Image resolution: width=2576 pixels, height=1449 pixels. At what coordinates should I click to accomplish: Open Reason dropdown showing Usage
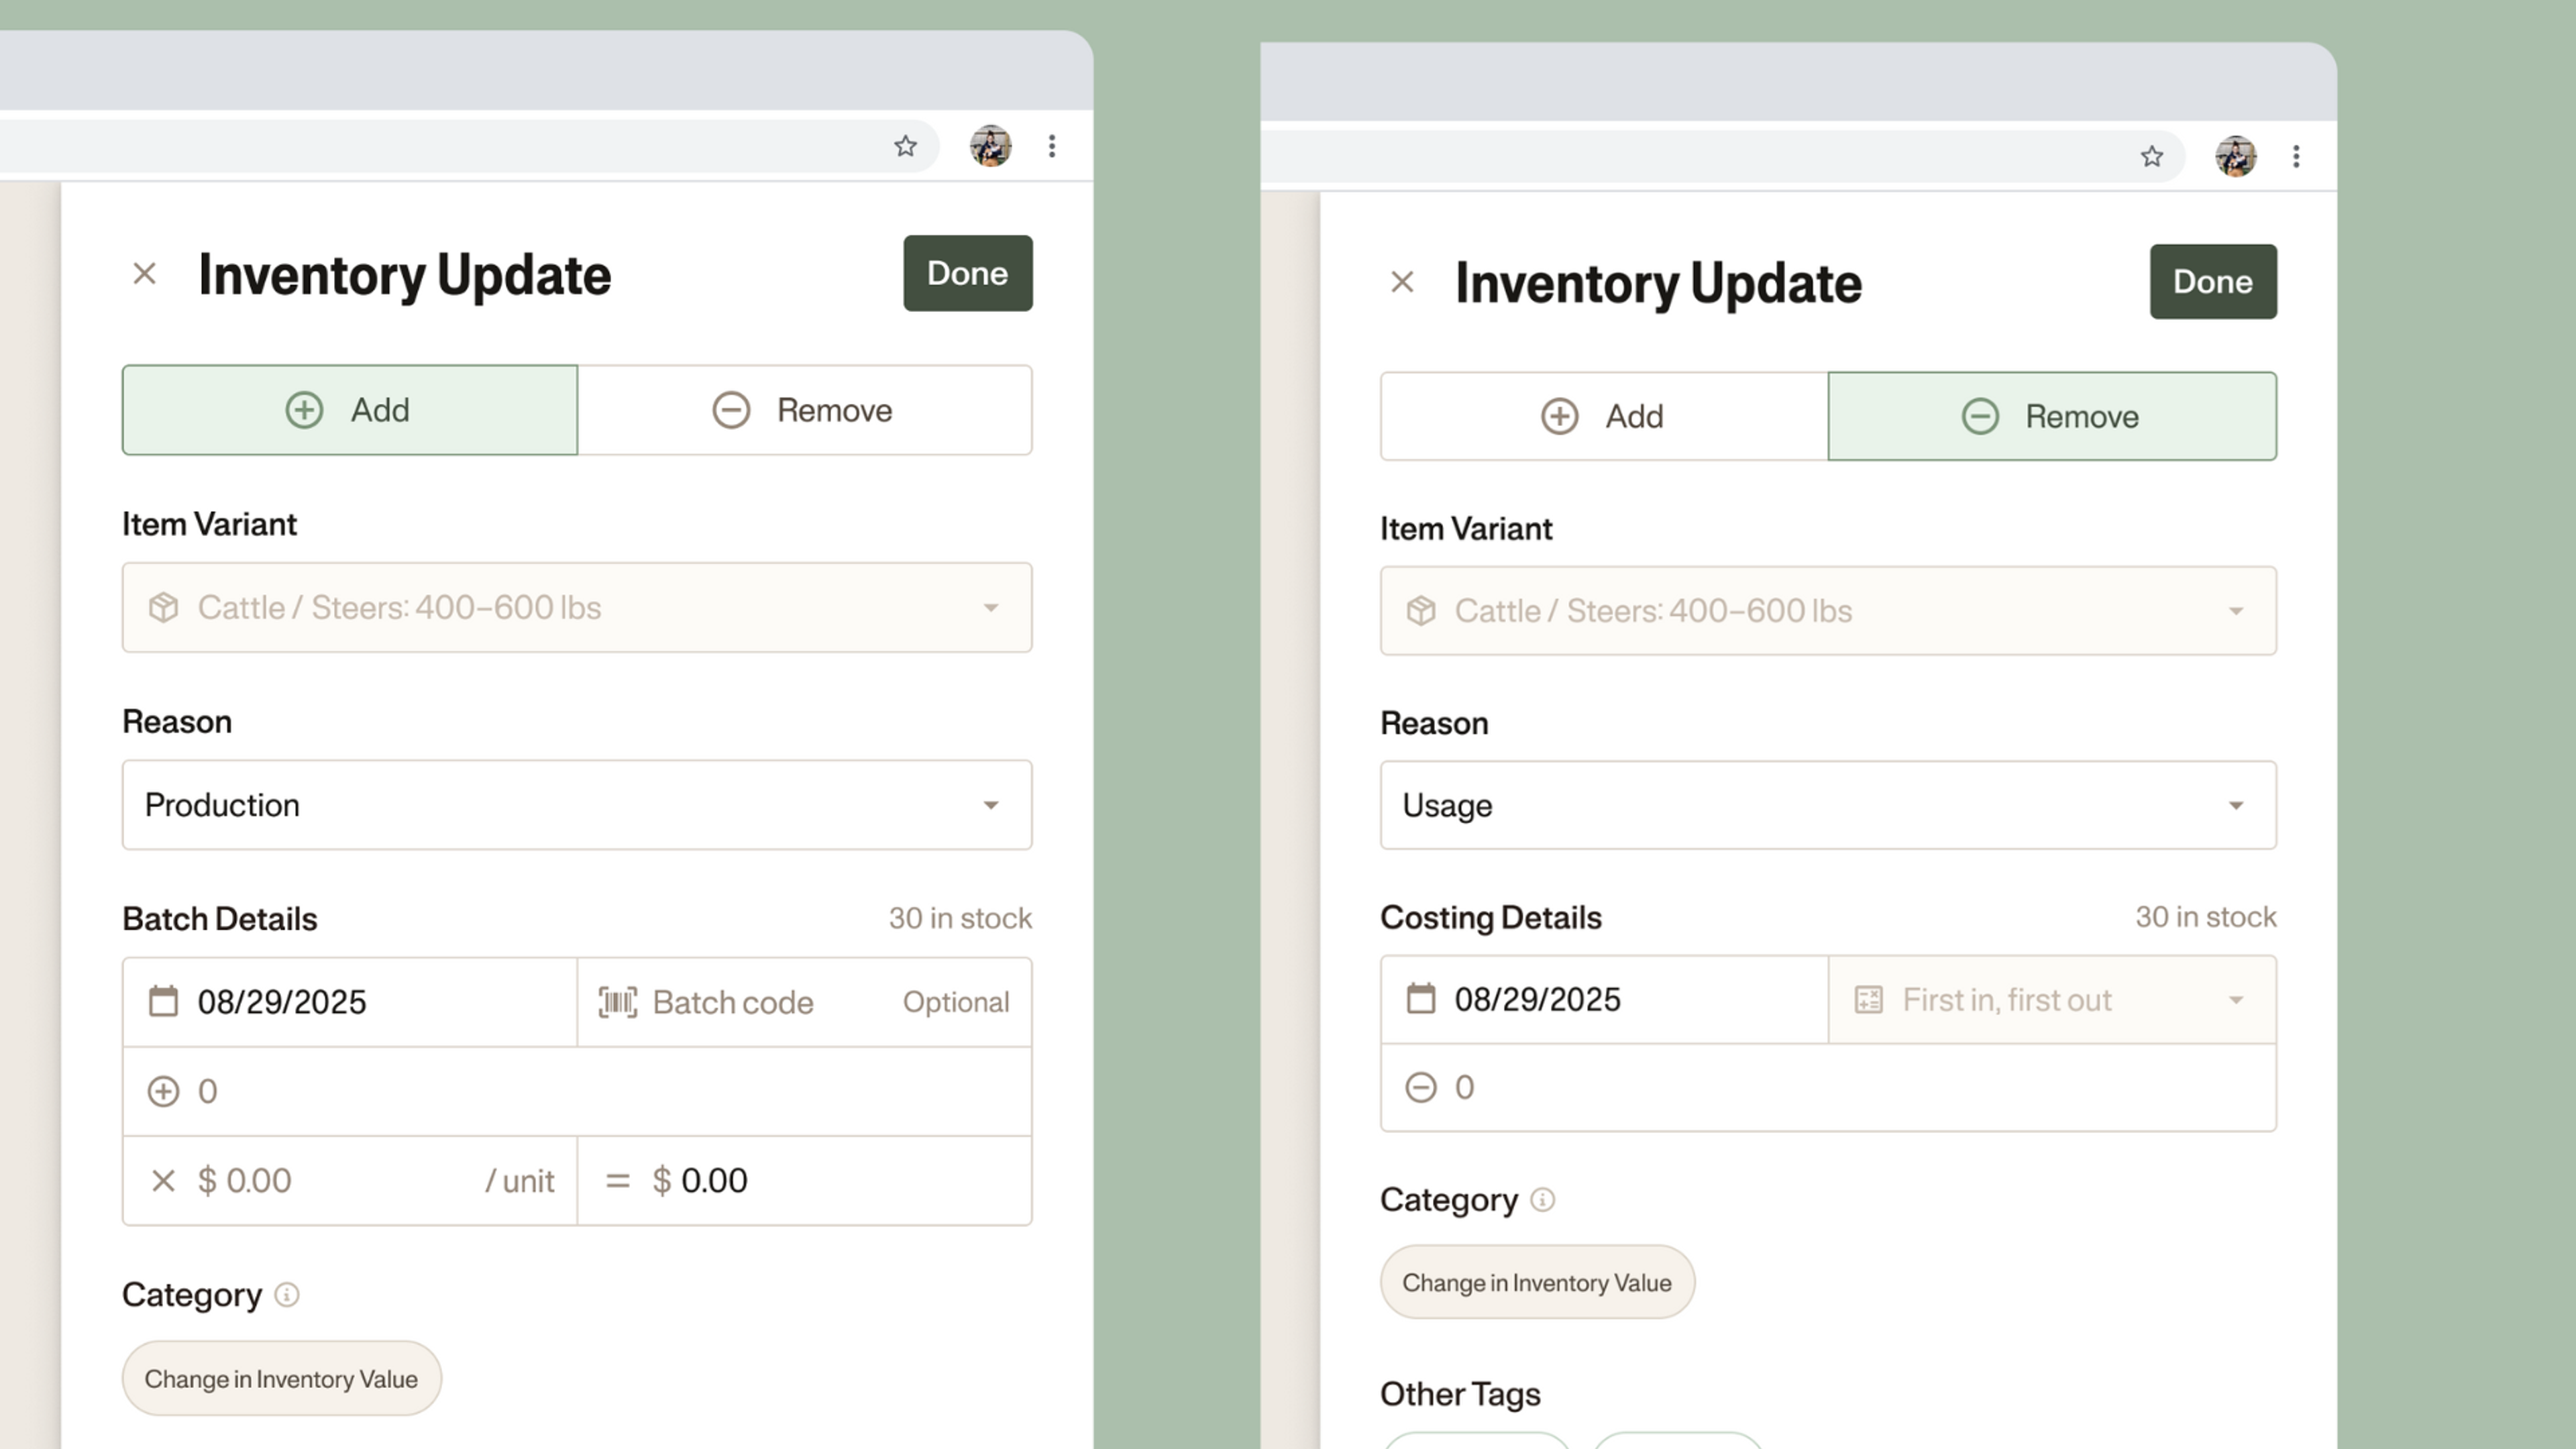point(1827,805)
